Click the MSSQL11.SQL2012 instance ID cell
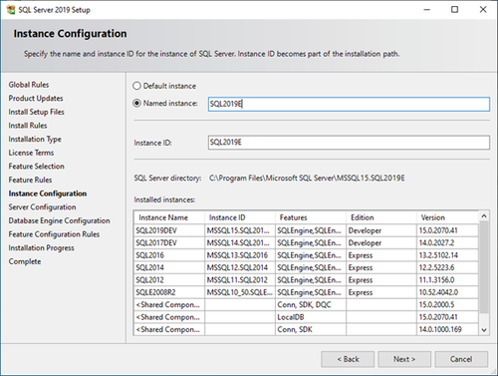 point(240,280)
